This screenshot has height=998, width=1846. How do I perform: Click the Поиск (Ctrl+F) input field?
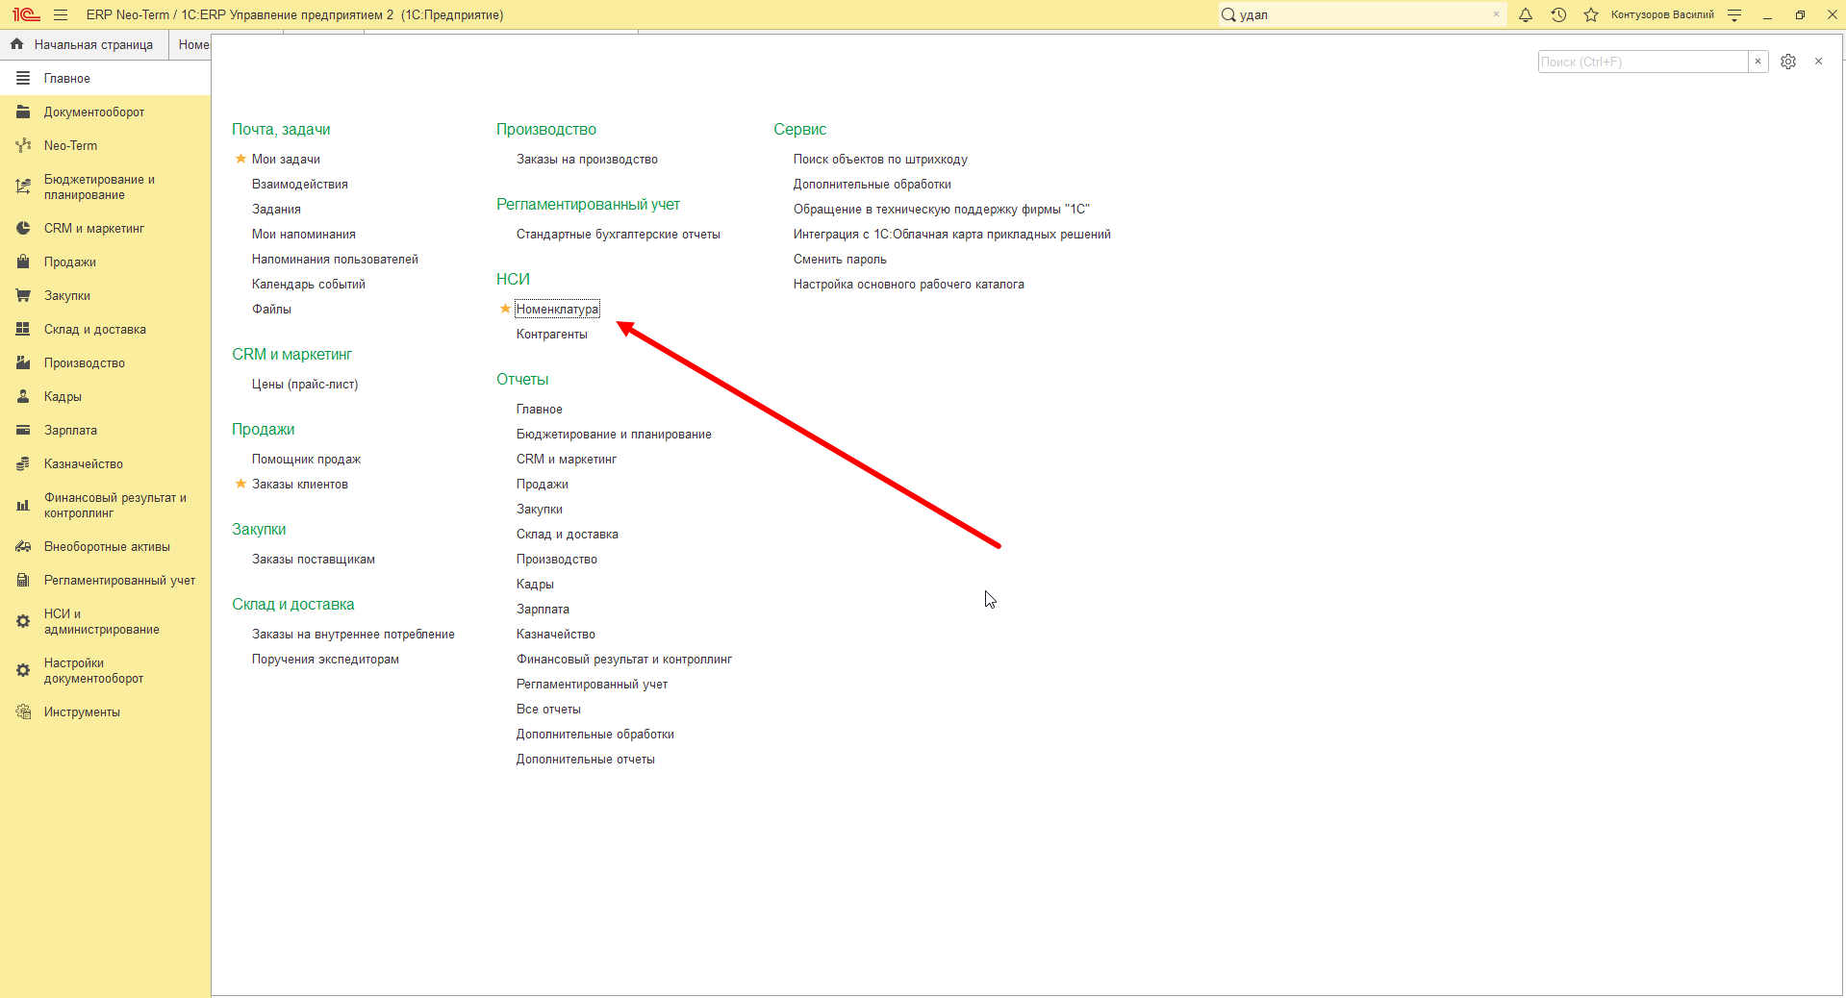(1642, 62)
